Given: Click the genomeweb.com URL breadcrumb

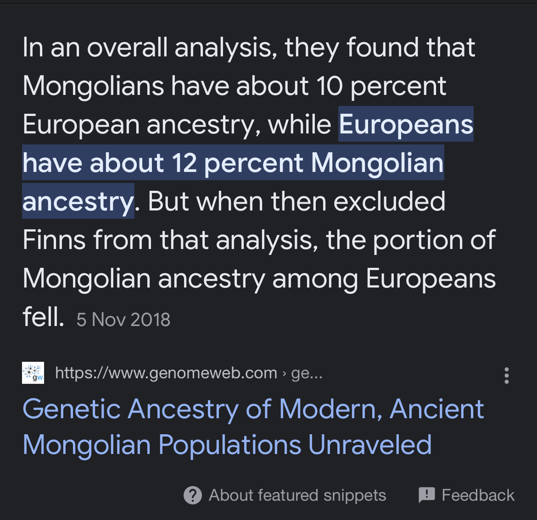Looking at the screenshot, I should tap(166, 373).
